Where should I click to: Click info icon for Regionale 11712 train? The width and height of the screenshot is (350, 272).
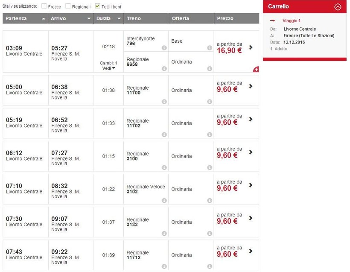coord(164,266)
